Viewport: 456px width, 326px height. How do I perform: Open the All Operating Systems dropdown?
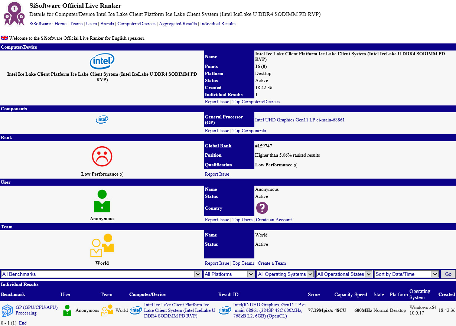click(286, 274)
